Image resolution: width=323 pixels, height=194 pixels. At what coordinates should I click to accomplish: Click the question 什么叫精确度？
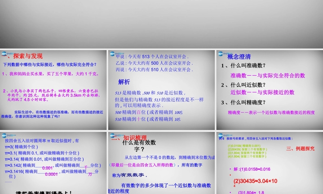(x=244, y=102)
